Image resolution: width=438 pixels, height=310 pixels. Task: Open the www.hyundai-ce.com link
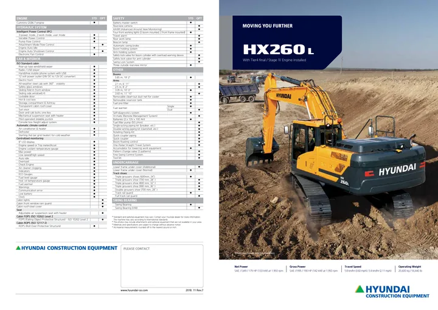click(134, 290)
